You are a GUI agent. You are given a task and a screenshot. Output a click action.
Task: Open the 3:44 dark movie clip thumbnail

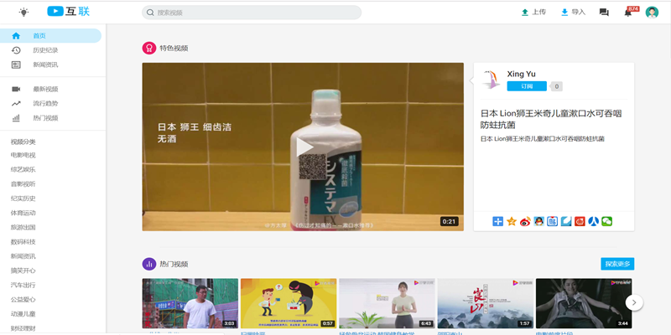click(584, 303)
